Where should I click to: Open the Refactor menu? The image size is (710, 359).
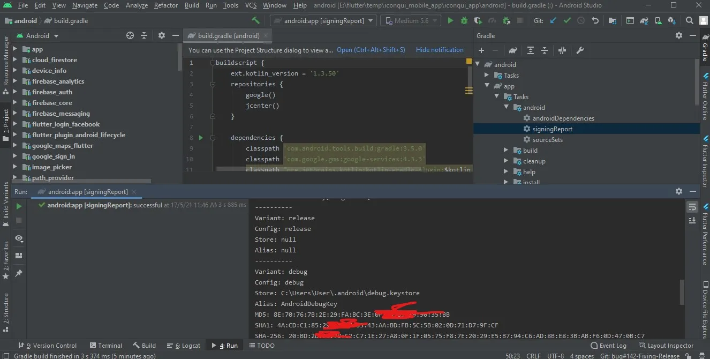click(166, 5)
